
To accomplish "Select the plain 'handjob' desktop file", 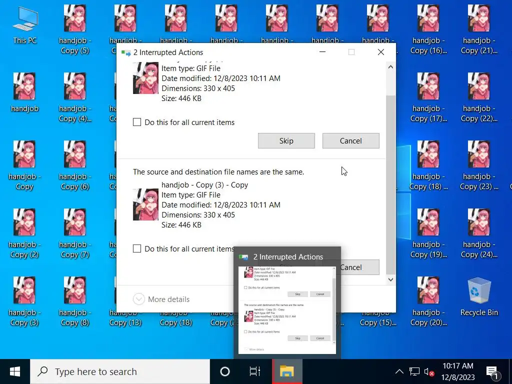I will [x=24, y=92].
